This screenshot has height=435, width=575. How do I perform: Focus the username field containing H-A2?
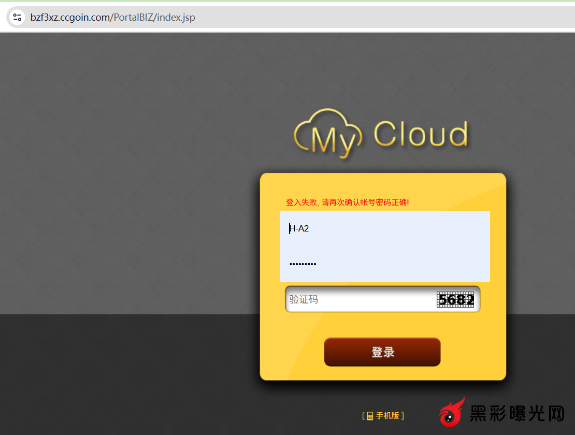click(x=384, y=228)
